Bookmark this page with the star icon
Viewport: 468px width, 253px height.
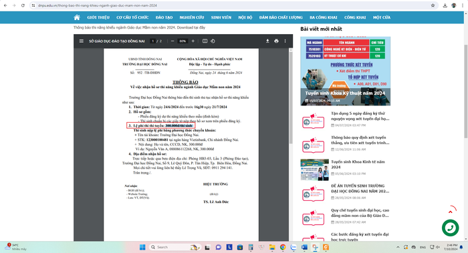(433, 5)
